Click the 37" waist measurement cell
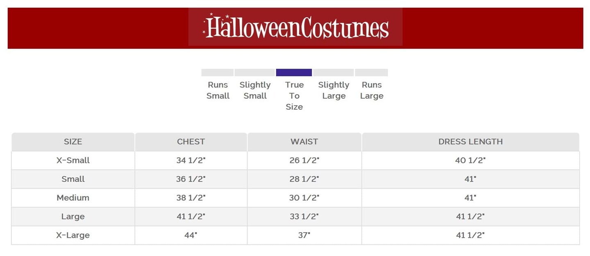Screen dimensions: 590x256 (x=304, y=236)
